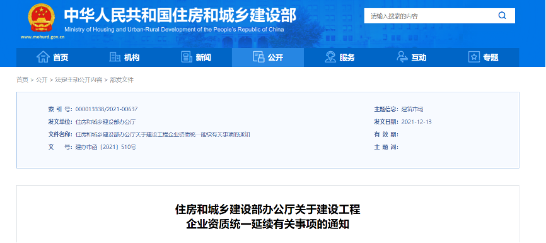The image size is (546, 243).
Task: Click the article headline 企业资质统一延续有关事项的通知
Action: click(x=267, y=224)
